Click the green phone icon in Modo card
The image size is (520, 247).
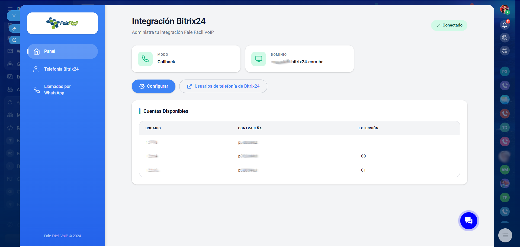[x=145, y=59]
